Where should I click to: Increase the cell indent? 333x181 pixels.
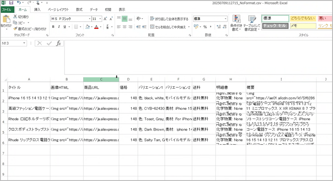click(x=144, y=27)
